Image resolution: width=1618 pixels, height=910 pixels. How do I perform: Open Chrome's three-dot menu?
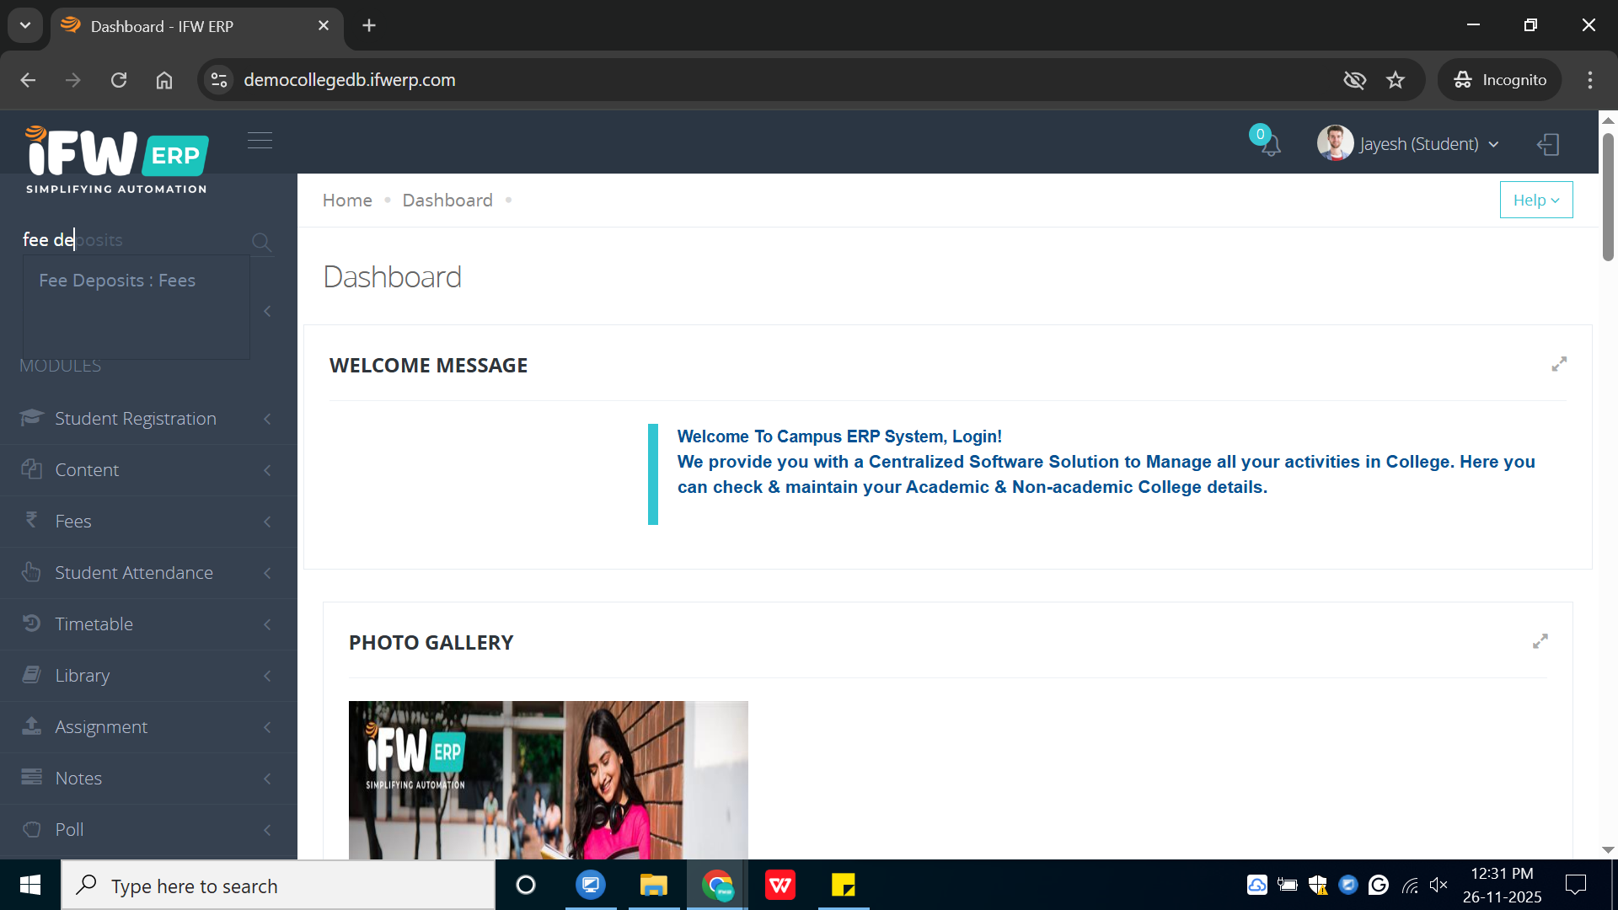pyautogui.click(x=1590, y=80)
